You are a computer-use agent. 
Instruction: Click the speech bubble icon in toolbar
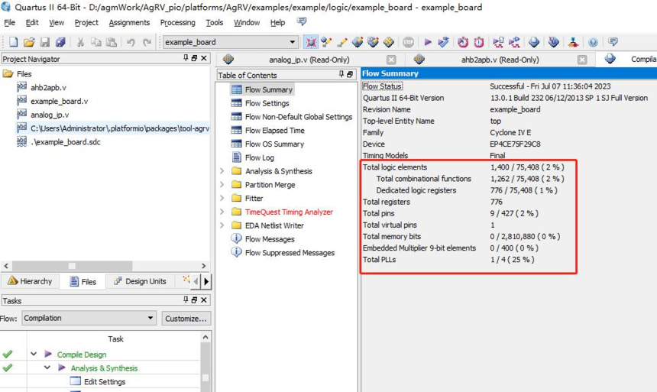[613, 42]
